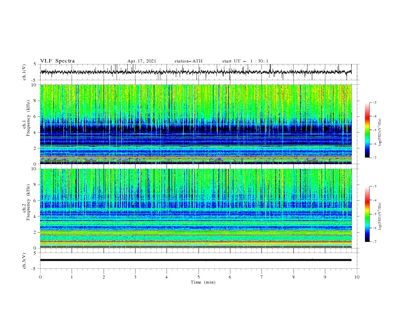Select the "start UT = 1:30:1" text
This screenshot has width=402, height=311.
pyautogui.click(x=245, y=61)
